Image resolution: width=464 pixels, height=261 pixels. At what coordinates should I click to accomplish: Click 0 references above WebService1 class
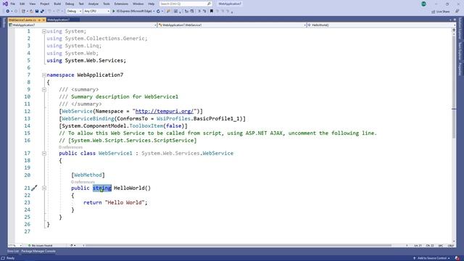[x=71, y=147]
